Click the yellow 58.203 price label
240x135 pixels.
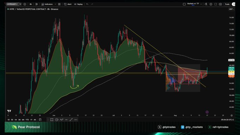tap(231, 72)
